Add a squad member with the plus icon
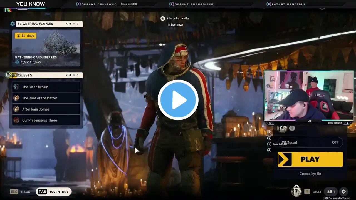The image size is (356, 200). (x=292, y=128)
